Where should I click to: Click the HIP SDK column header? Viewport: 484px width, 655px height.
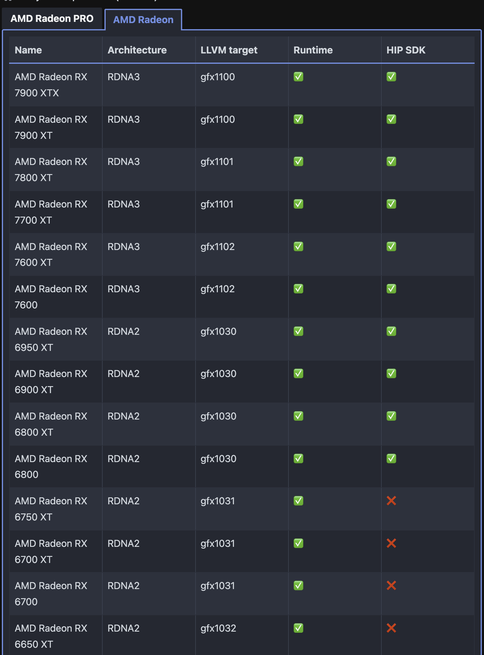[x=406, y=50]
